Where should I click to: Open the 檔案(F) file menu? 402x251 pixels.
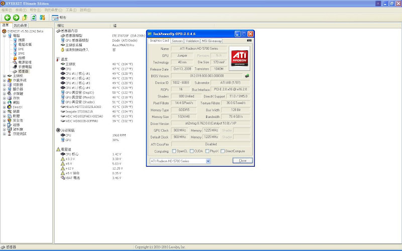pos(7,10)
